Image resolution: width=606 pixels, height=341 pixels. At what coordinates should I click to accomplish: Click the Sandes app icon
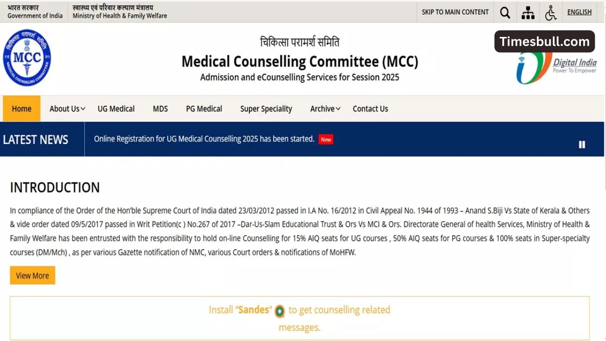(x=279, y=312)
